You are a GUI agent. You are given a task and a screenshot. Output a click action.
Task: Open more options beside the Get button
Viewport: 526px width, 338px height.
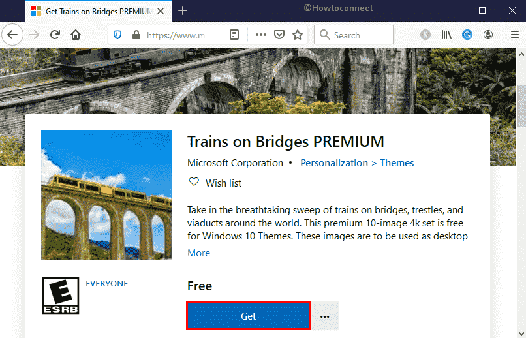[x=325, y=316]
